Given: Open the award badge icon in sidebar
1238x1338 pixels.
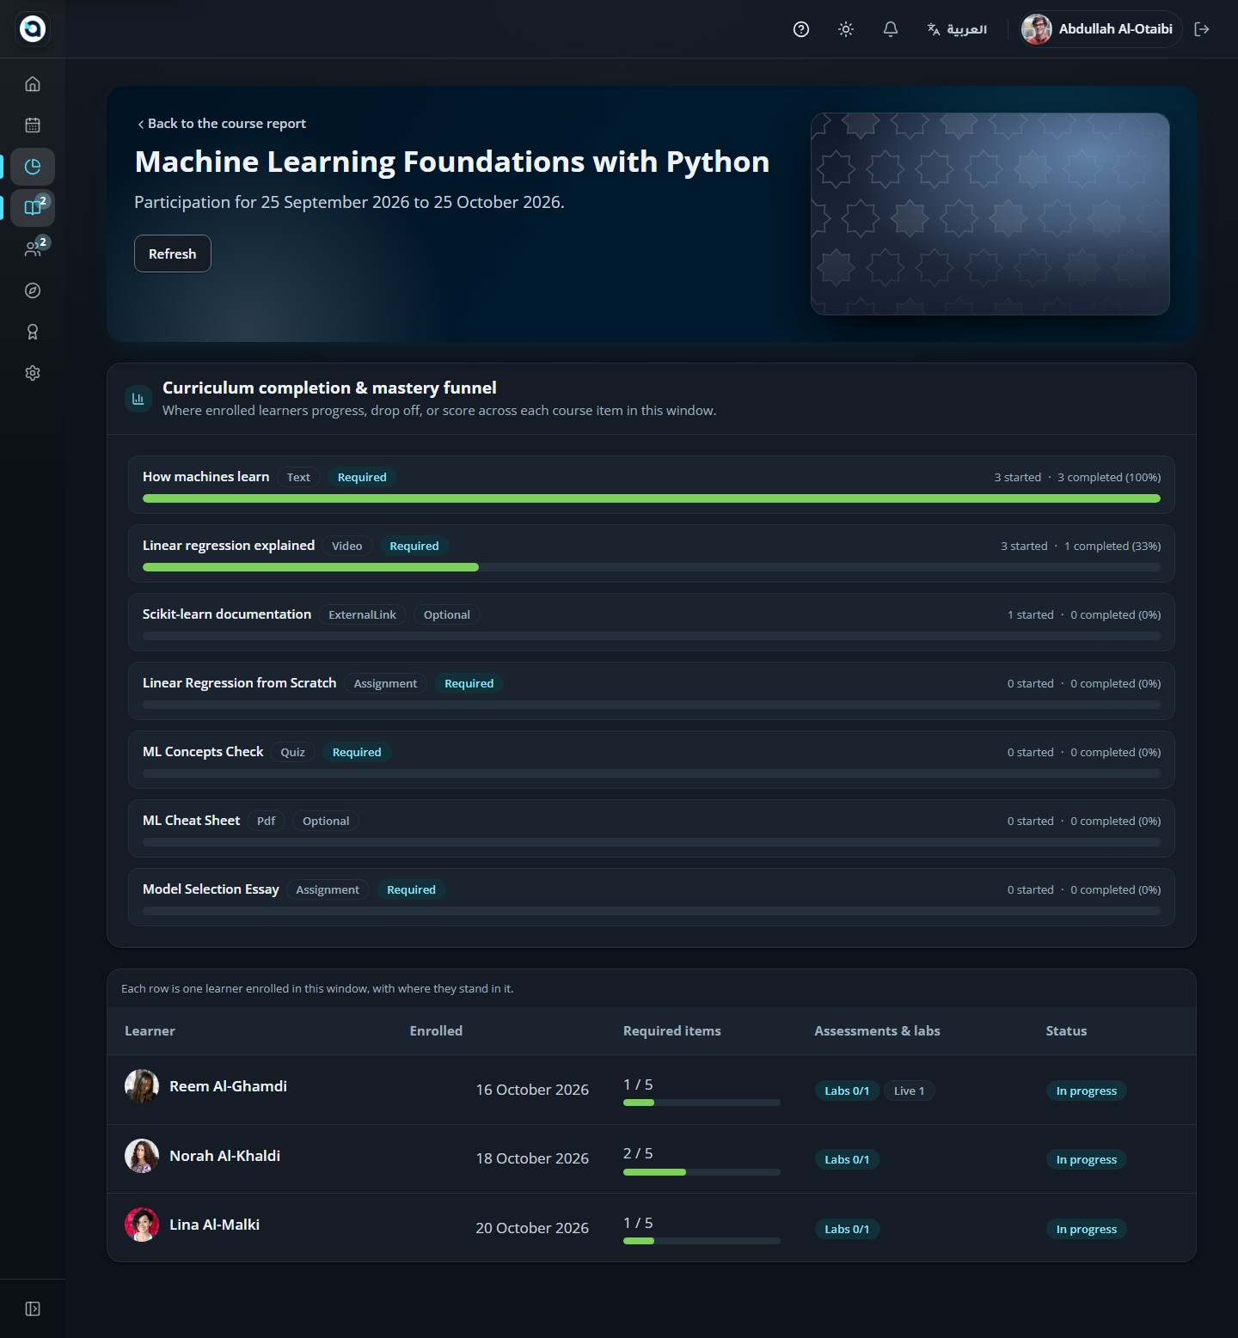Looking at the screenshot, I should click(x=33, y=332).
